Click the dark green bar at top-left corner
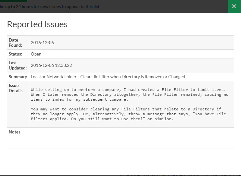The height and width of the screenshot is (176, 241). (x=14, y=1)
